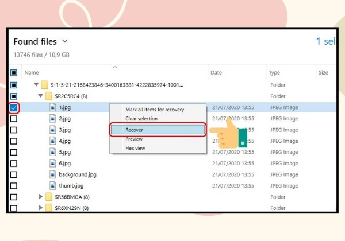Select the 5.jpg file name
345x241 pixels.
point(64,152)
